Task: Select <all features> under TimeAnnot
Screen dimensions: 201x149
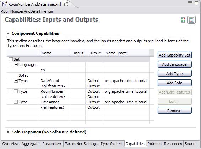Action: pyautogui.click(x=53, y=107)
